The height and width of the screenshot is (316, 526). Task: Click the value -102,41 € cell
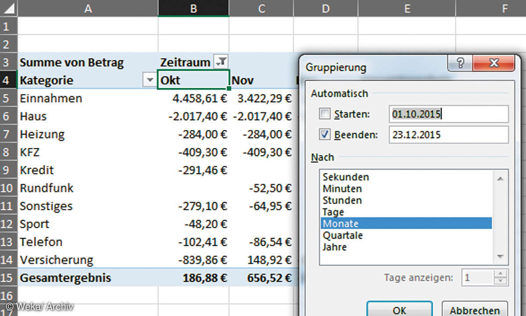[193, 242]
